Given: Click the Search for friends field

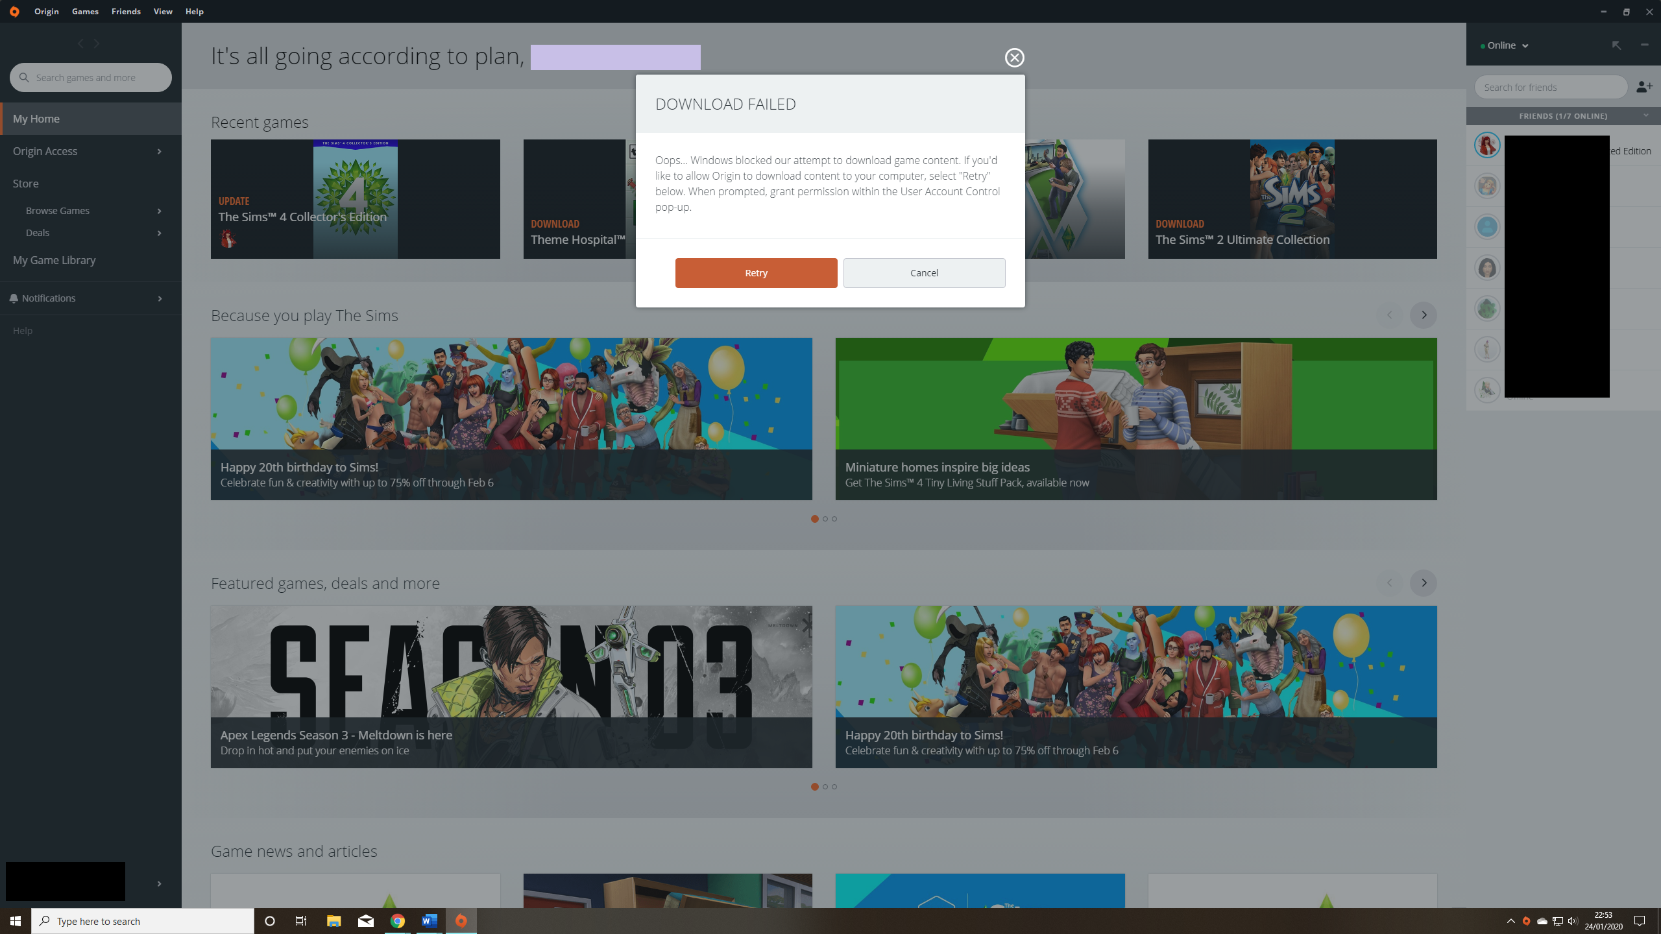Looking at the screenshot, I should click(x=1549, y=87).
